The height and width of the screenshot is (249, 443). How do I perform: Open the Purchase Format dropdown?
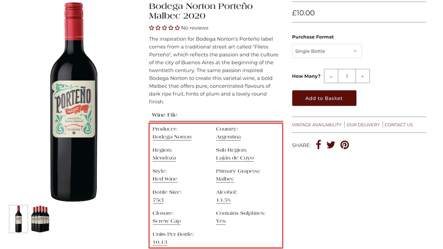point(327,51)
